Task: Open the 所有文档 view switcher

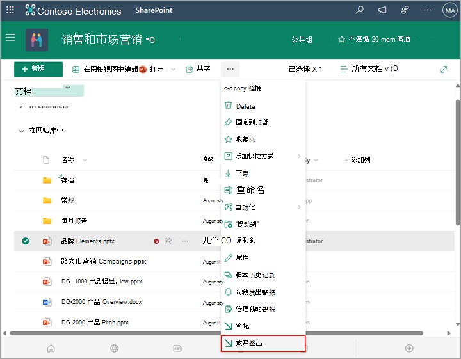Action: 369,68
